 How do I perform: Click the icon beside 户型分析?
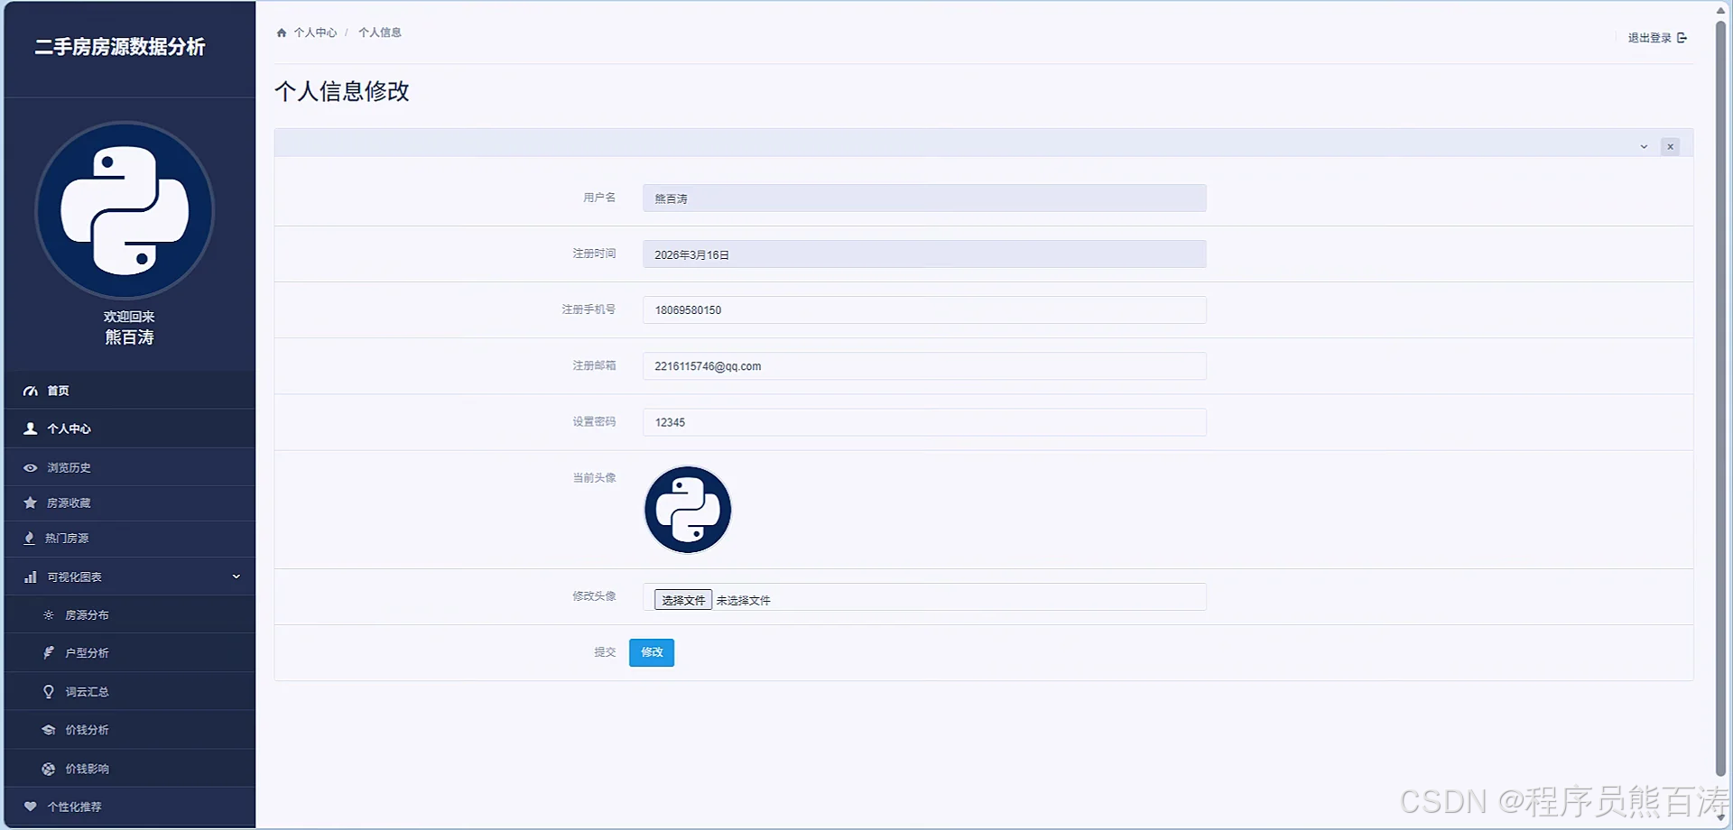(x=49, y=652)
